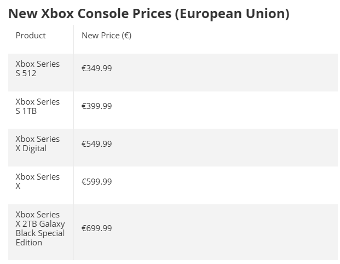Viewport: 340px width, 264px height.
Task: Click the euro symbol in the price header
Action: 126,36
